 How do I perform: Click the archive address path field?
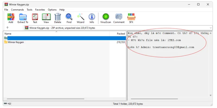point(118,28)
